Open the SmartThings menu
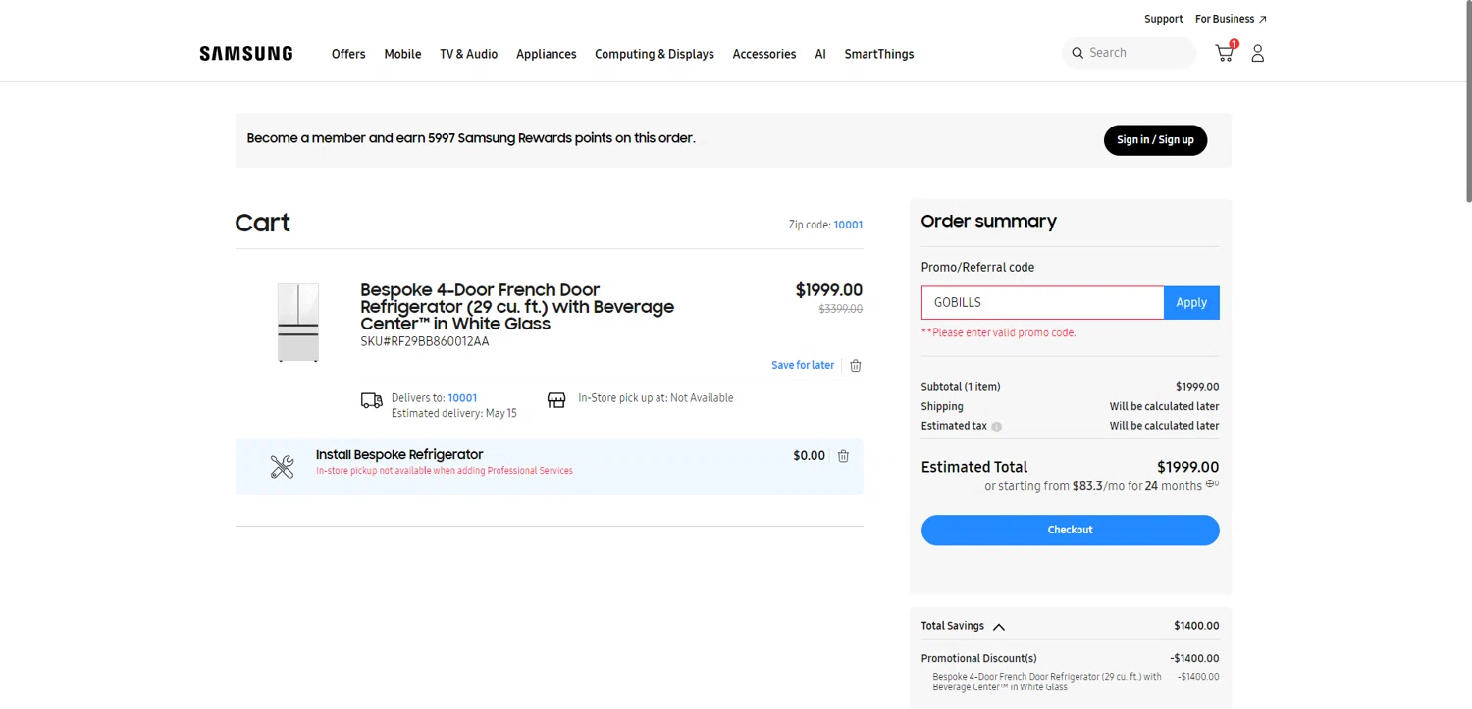 tap(879, 54)
